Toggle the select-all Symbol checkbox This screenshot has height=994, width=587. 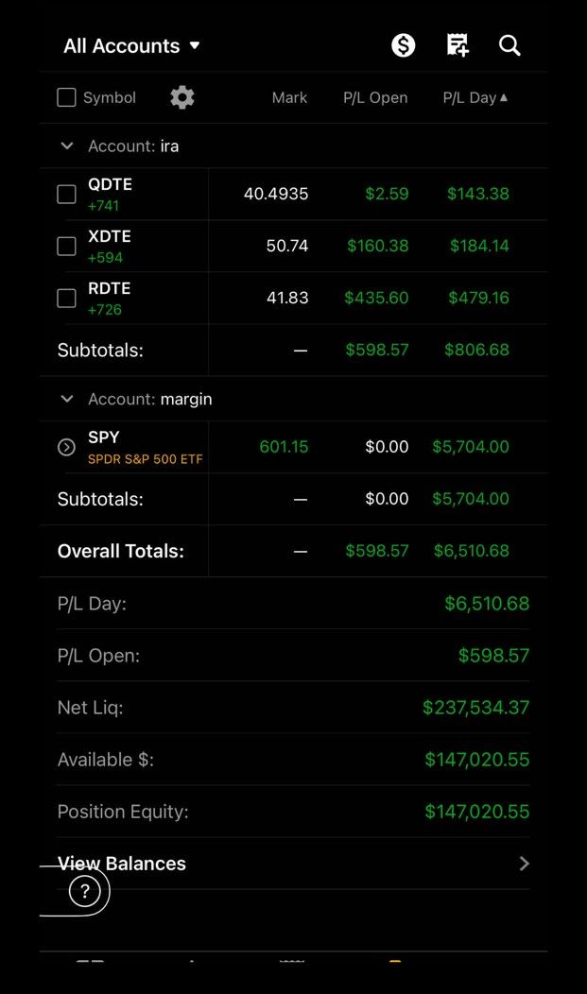66,97
